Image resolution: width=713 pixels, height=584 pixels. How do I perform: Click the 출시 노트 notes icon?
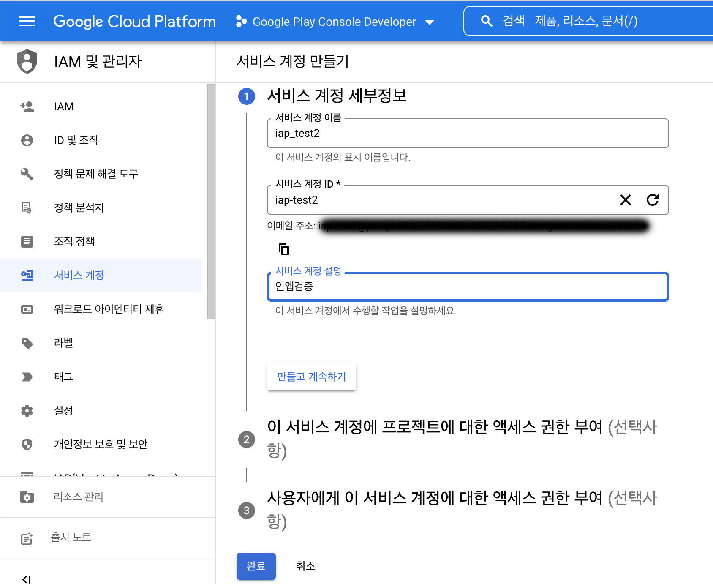[27, 538]
